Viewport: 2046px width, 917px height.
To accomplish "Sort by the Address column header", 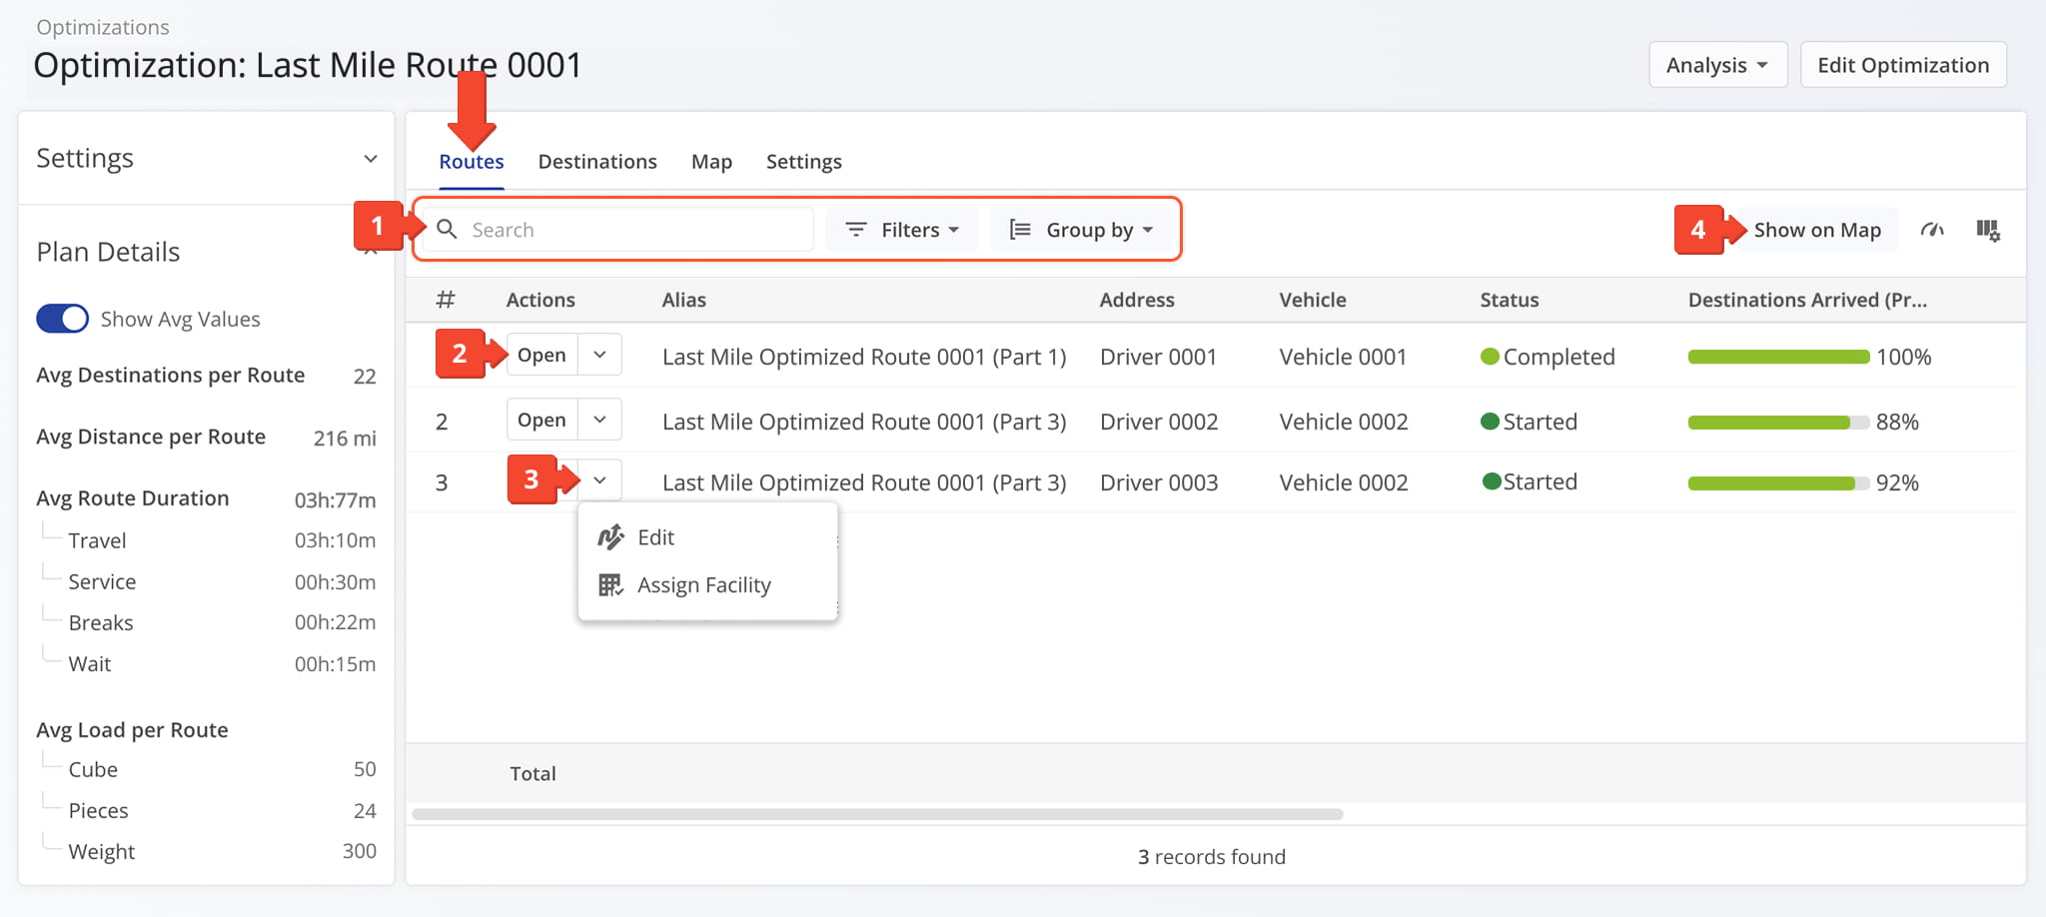I will pyautogui.click(x=1137, y=300).
